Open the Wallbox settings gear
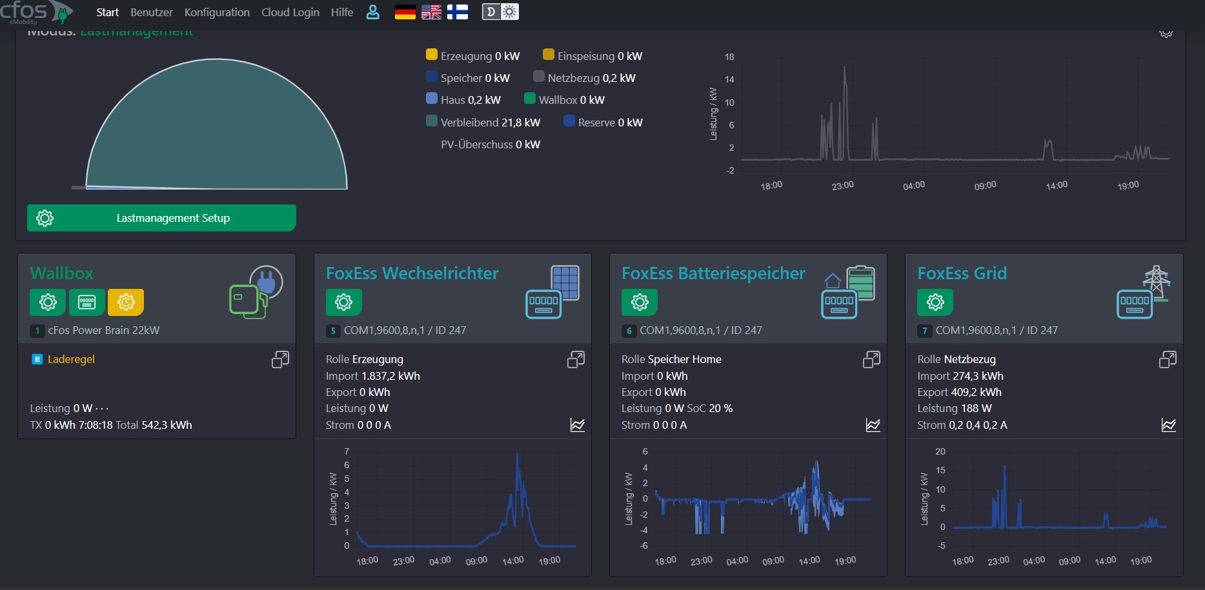Image resolution: width=1205 pixels, height=590 pixels. point(48,302)
